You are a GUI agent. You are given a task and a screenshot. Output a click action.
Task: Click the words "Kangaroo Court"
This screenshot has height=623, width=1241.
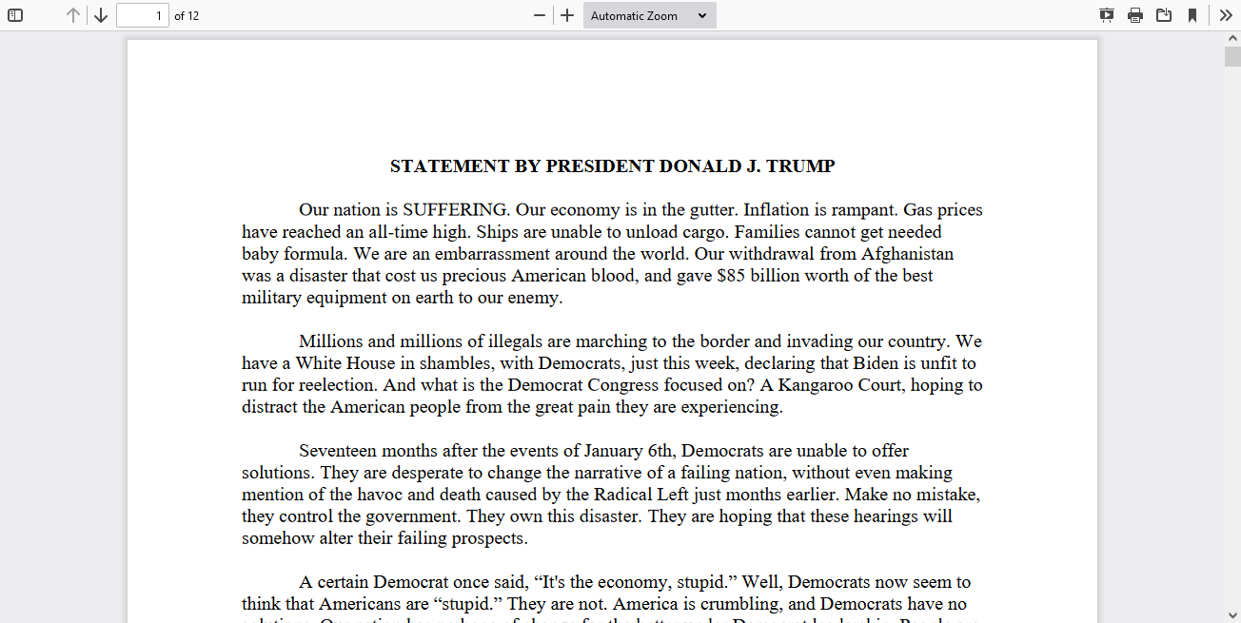point(839,385)
